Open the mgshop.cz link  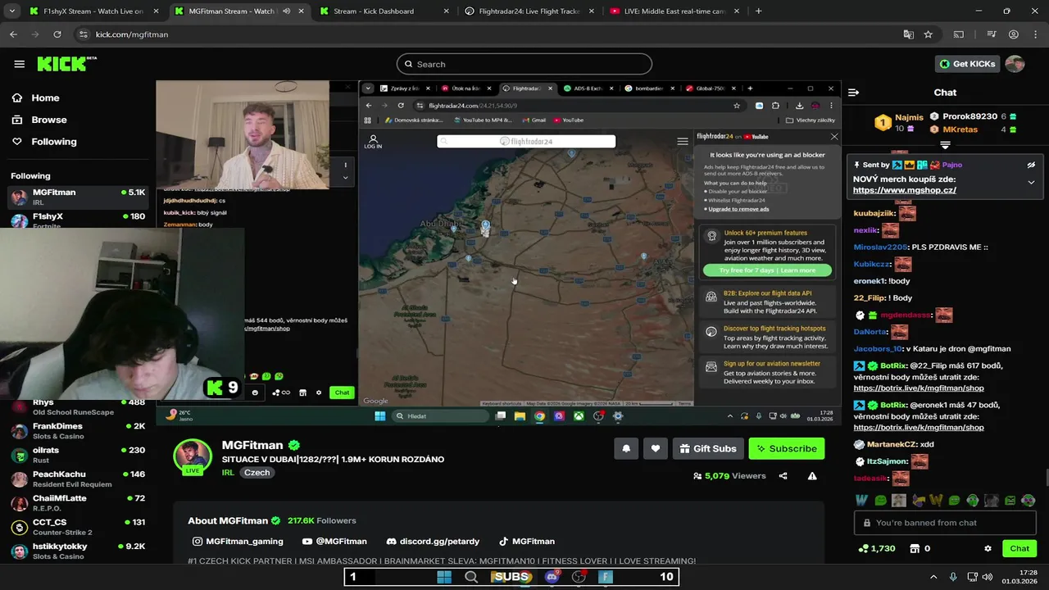coord(904,190)
